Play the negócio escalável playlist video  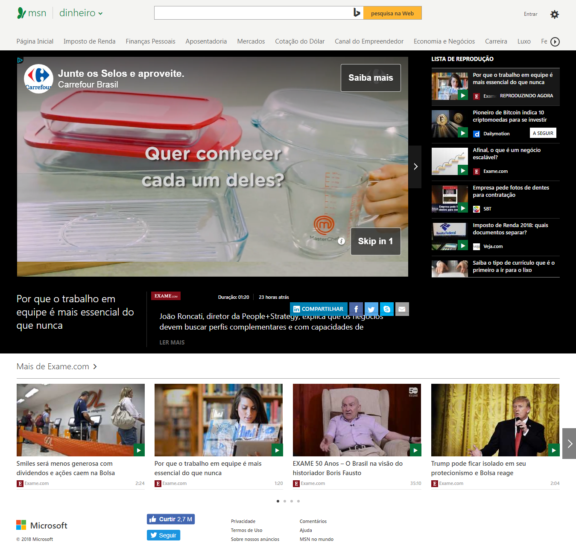[450, 161]
